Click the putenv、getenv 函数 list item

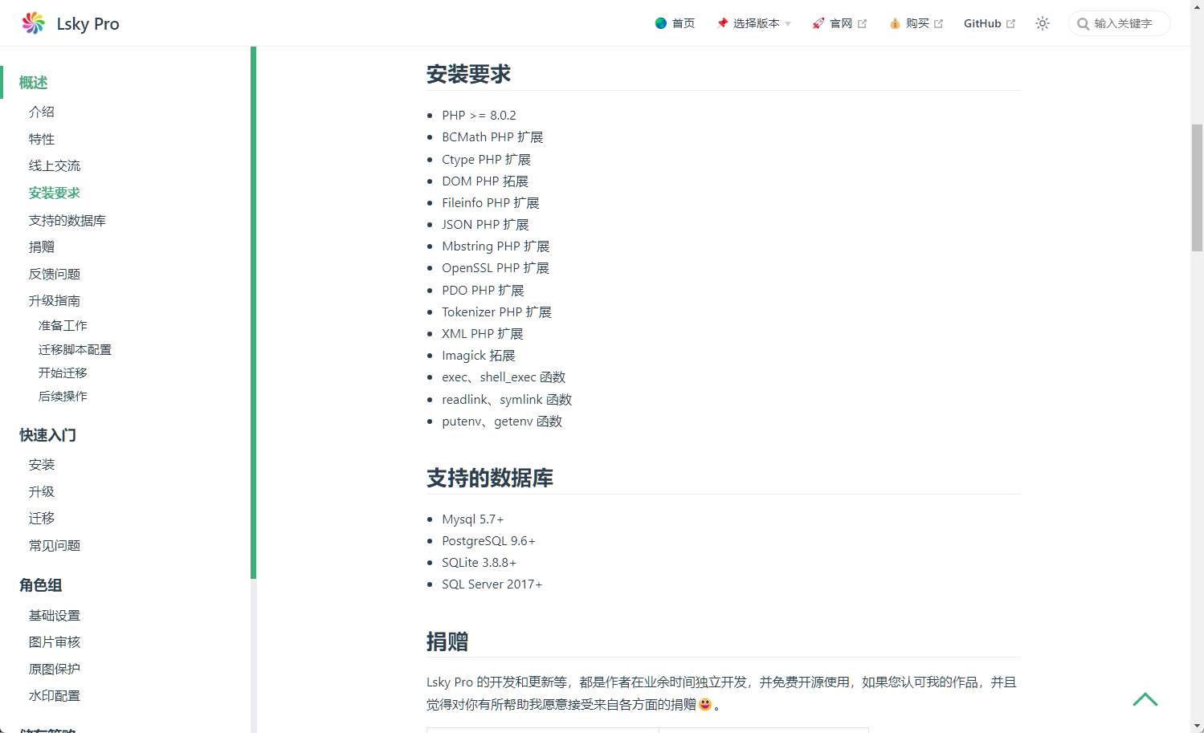coord(502,421)
